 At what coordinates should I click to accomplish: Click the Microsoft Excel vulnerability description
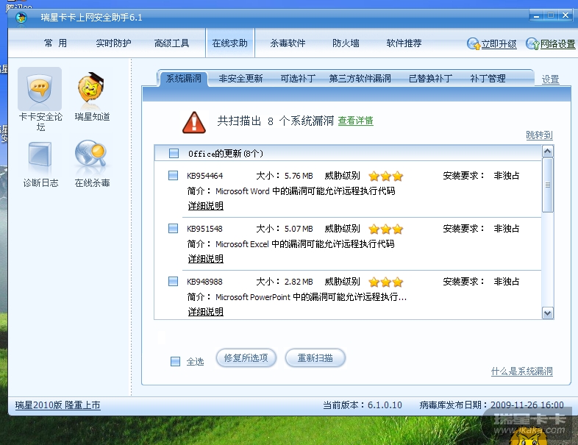coord(305,244)
